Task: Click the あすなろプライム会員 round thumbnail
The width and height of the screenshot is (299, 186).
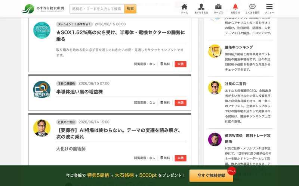Action: pos(42,30)
